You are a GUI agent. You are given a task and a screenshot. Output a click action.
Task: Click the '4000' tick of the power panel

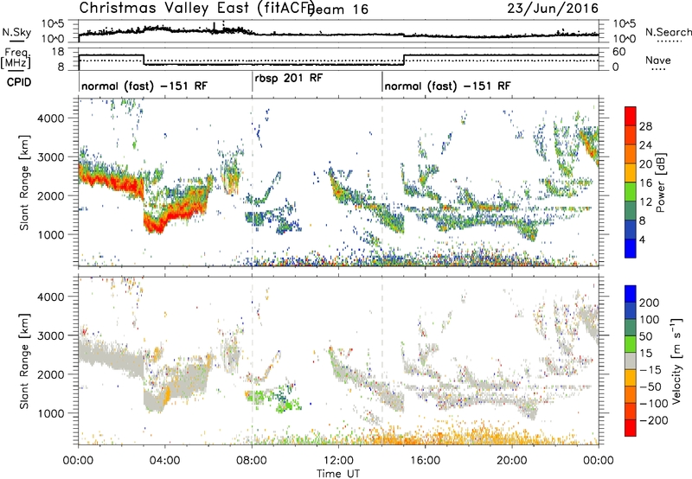50,118
